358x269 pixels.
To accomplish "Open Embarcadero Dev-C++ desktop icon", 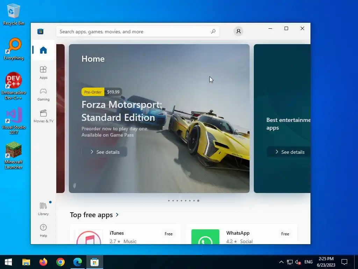I will point(14,86).
